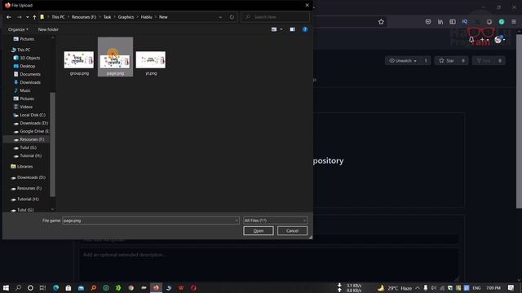Open Cortana circle icon
522x293 pixels.
click(x=30, y=288)
